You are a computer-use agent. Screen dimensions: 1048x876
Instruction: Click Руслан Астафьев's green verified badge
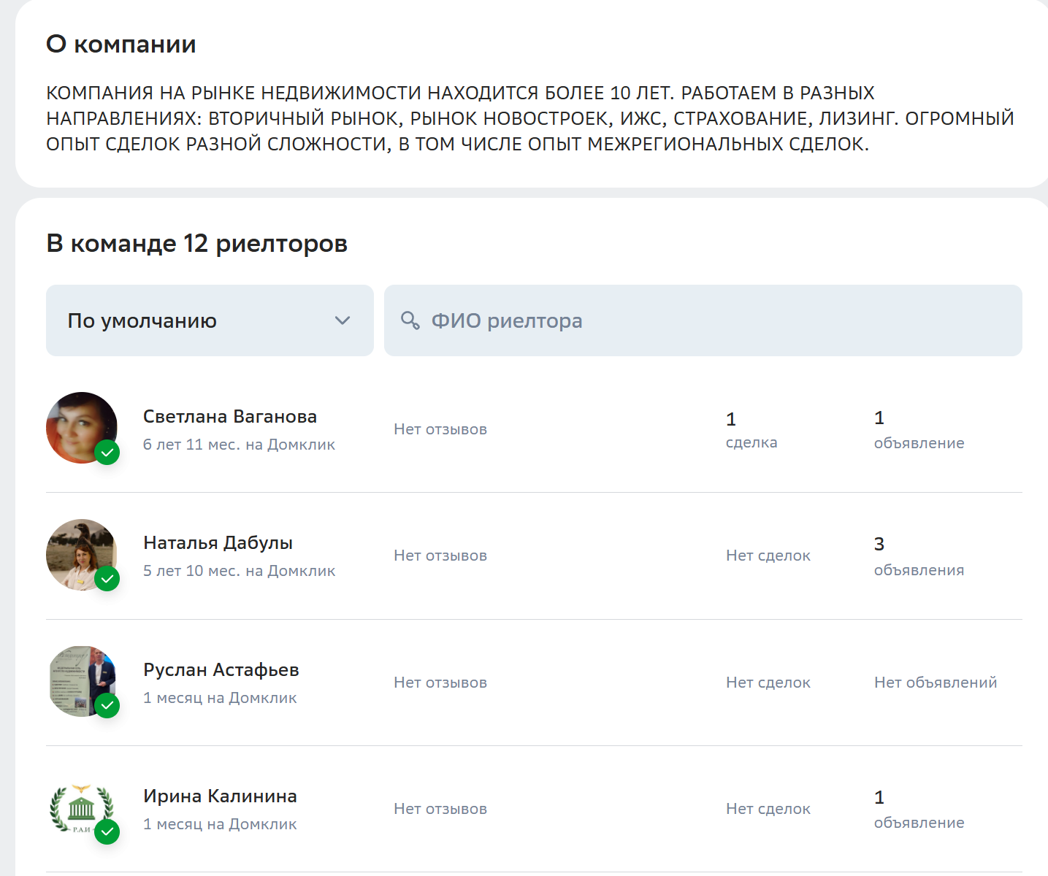tap(107, 706)
